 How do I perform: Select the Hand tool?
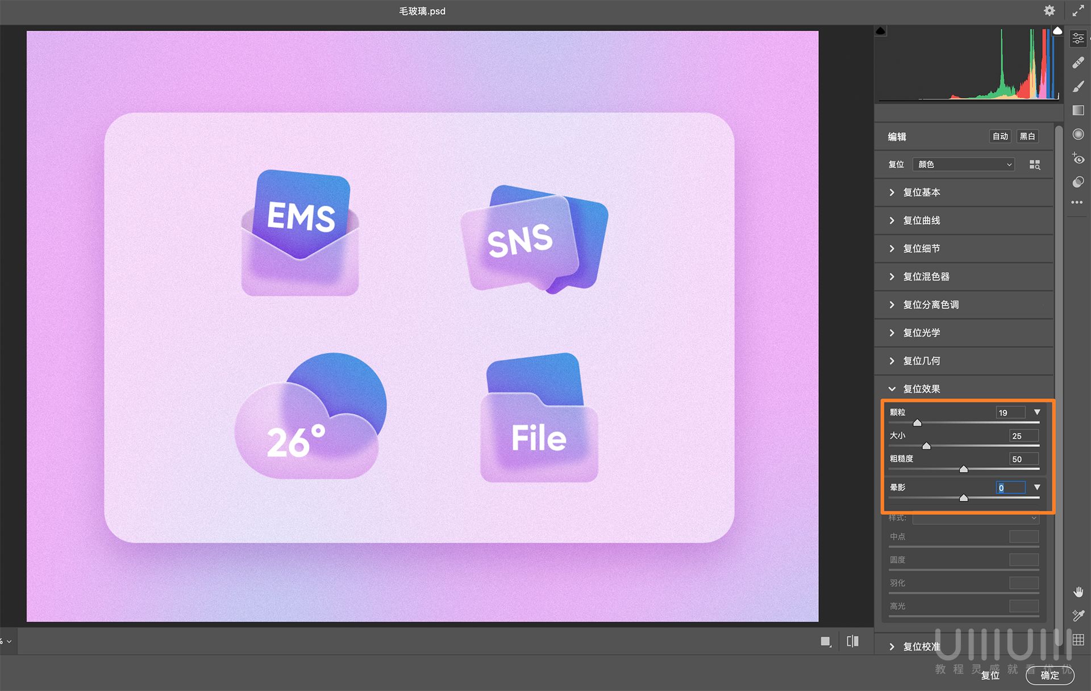(x=1078, y=592)
